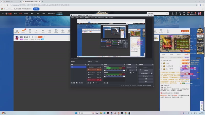Viewport: 205px width, 115px height.
Task: Add a new scene in OBS Scenes dock
Action: [x=72, y=83]
